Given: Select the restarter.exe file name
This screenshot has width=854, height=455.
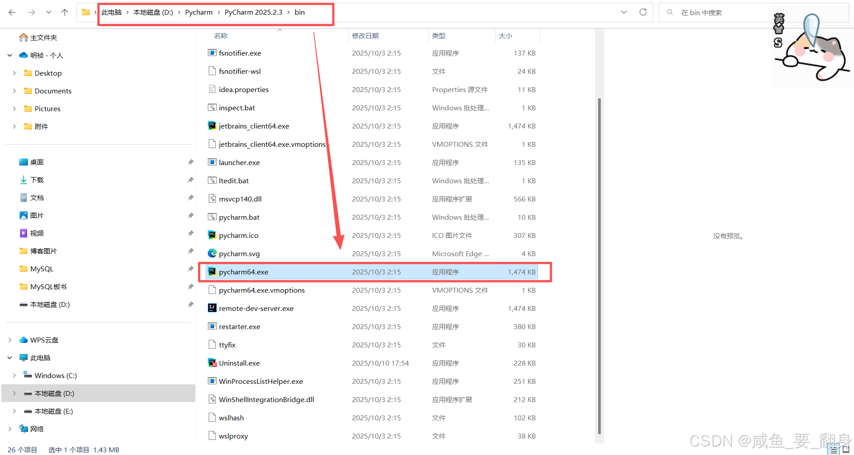Looking at the screenshot, I should pos(239,326).
